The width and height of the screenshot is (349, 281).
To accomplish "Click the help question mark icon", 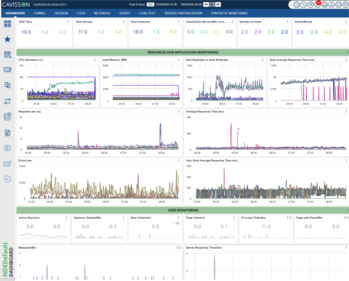I will 345,5.
